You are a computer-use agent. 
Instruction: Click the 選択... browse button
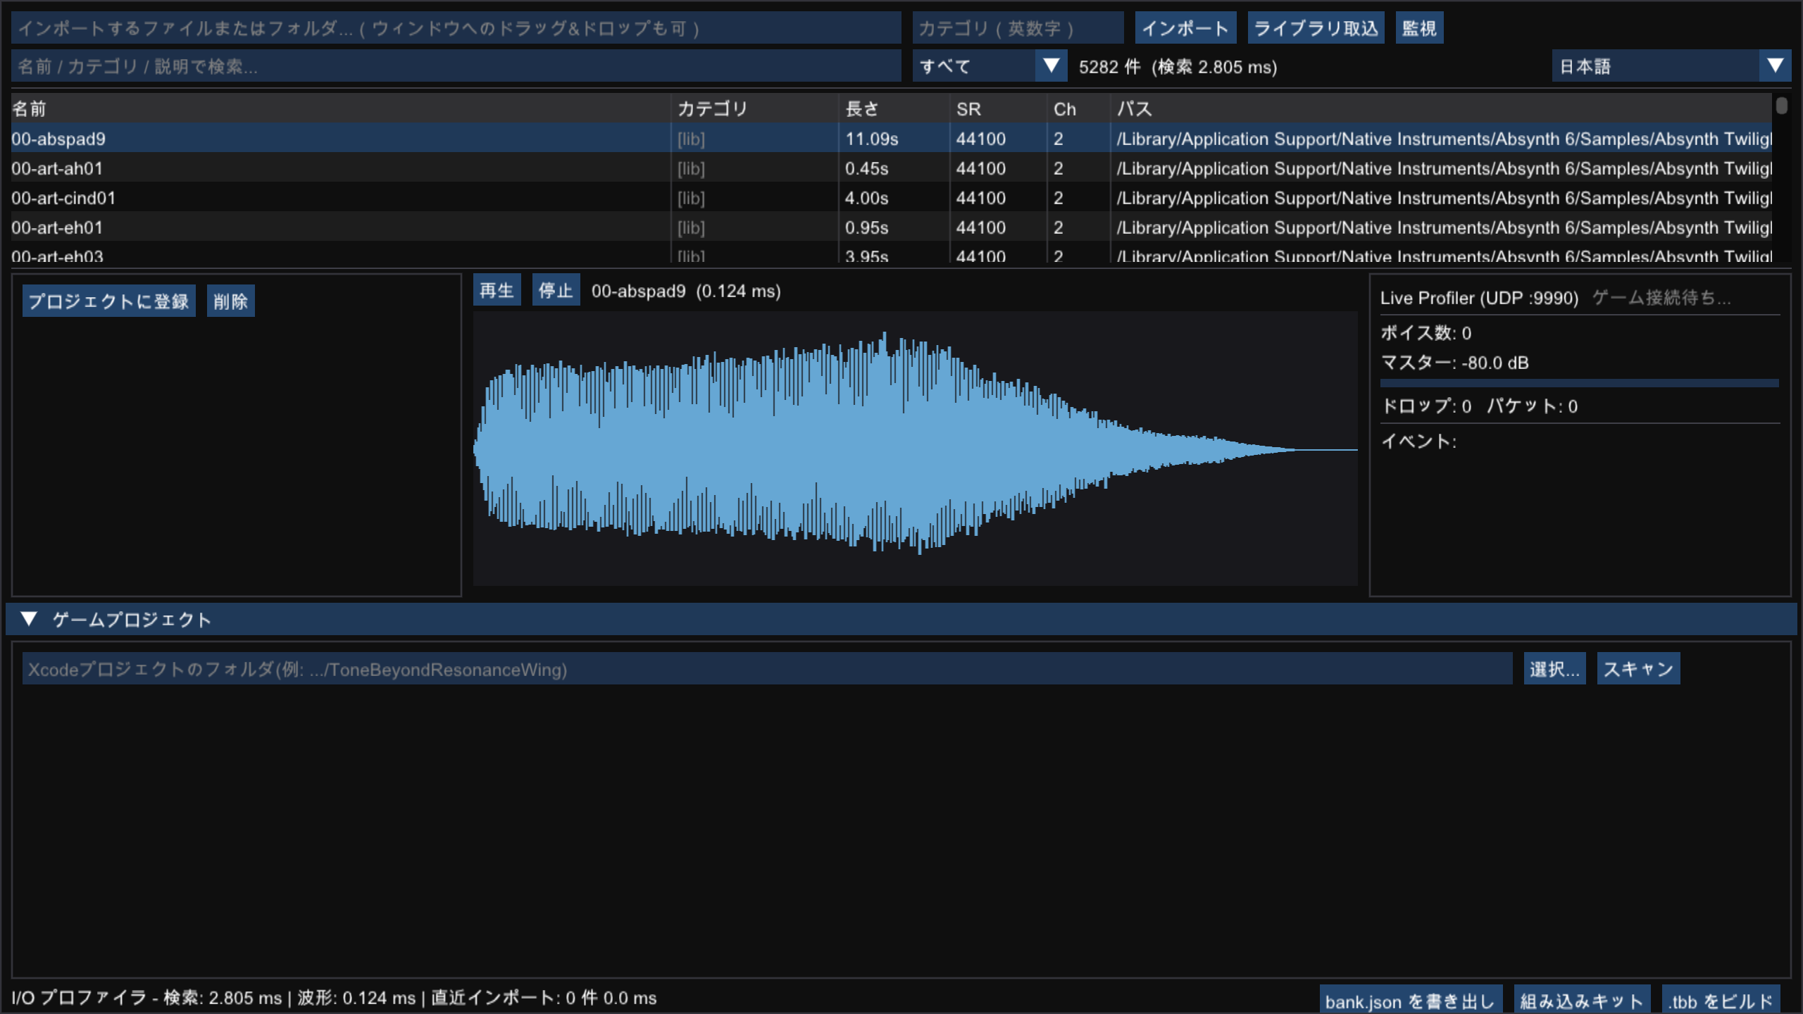tap(1555, 668)
